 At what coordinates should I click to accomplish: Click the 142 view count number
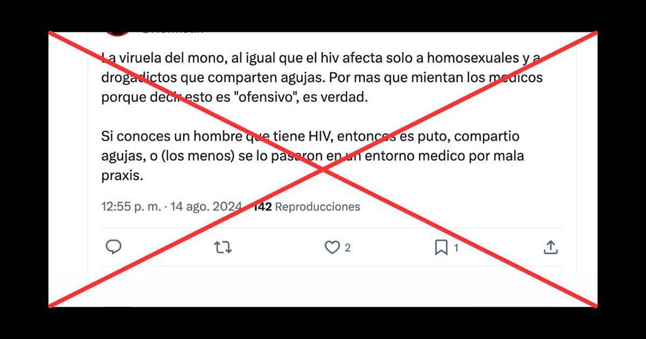pos(262,207)
